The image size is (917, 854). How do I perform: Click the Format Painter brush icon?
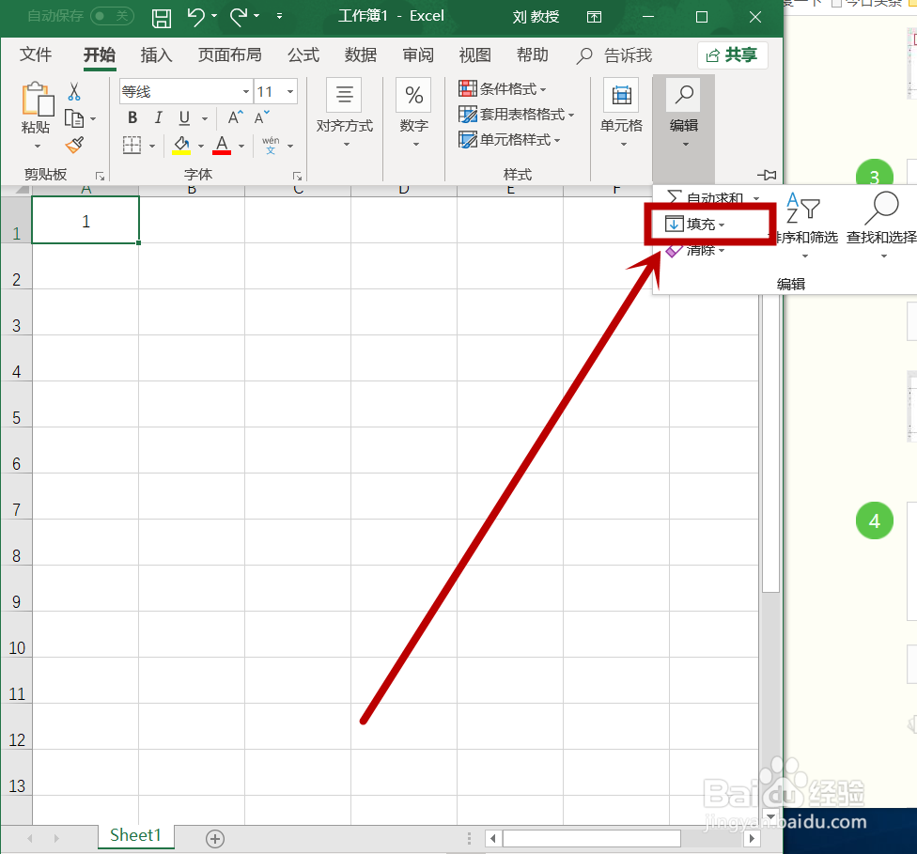point(74,145)
